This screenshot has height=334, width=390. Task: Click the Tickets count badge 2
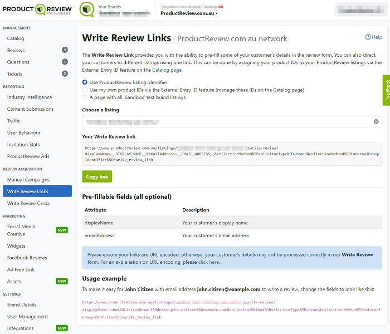pos(65,73)
